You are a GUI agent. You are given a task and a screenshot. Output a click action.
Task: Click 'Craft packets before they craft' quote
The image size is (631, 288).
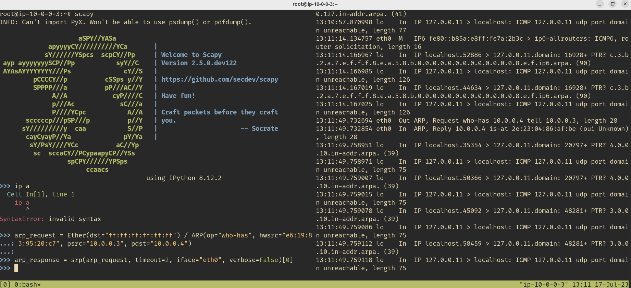220,112
